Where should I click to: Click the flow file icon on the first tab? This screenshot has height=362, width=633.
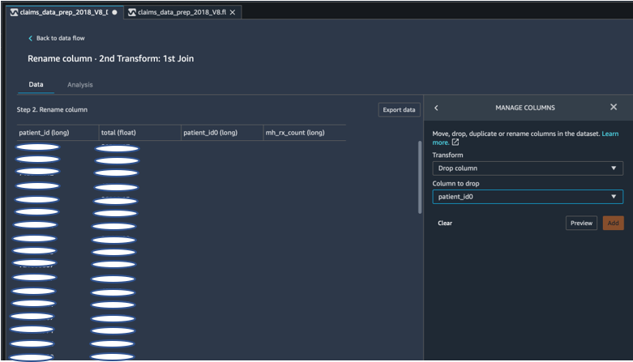(15, 13)
